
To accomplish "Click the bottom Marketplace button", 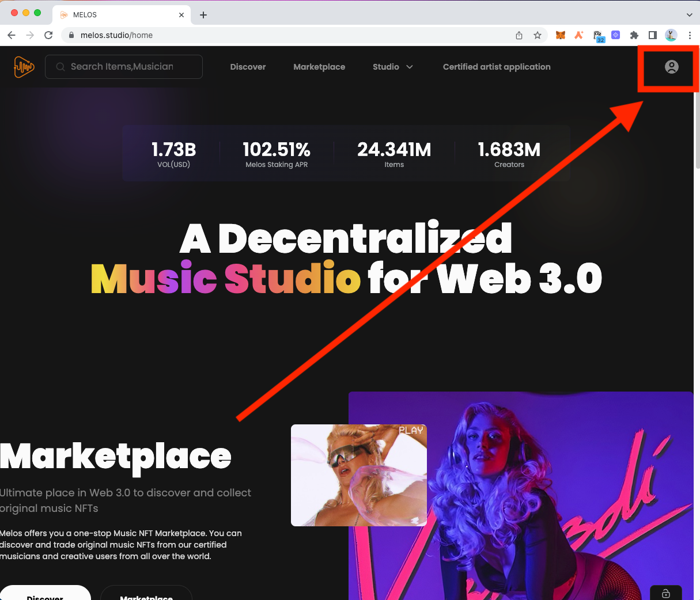I will (x=146, y=596).
